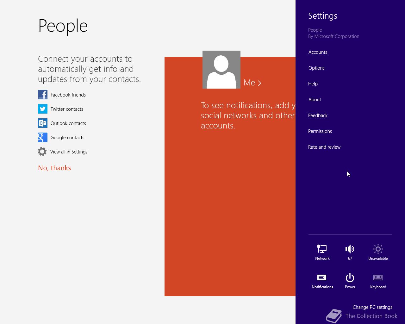Click the Twitter contacts link
Viewport: 405px width, 324px height.
pyautogui.click(x=67, y=109)
